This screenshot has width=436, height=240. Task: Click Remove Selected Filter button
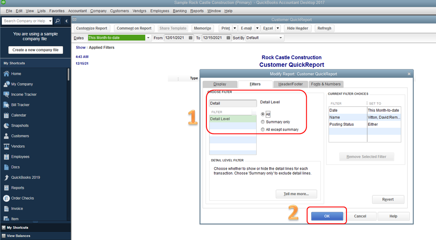366,157
